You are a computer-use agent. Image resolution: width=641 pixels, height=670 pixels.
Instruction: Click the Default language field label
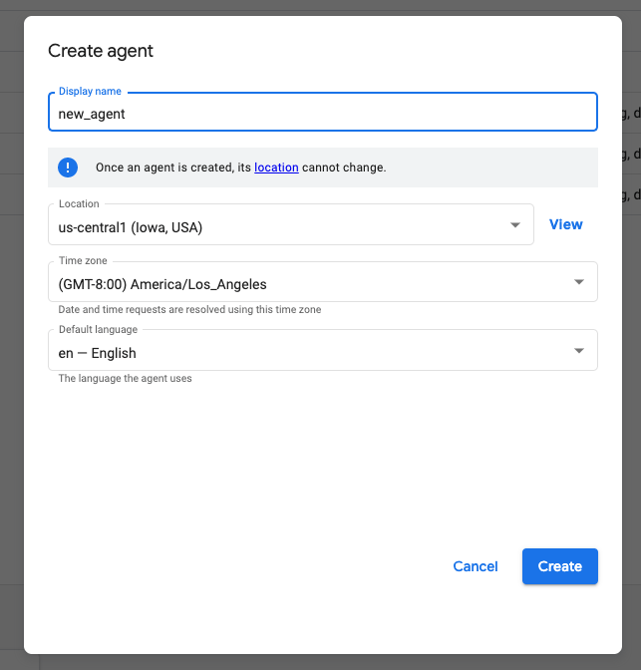pyautogui.click(x=99, y=329)
